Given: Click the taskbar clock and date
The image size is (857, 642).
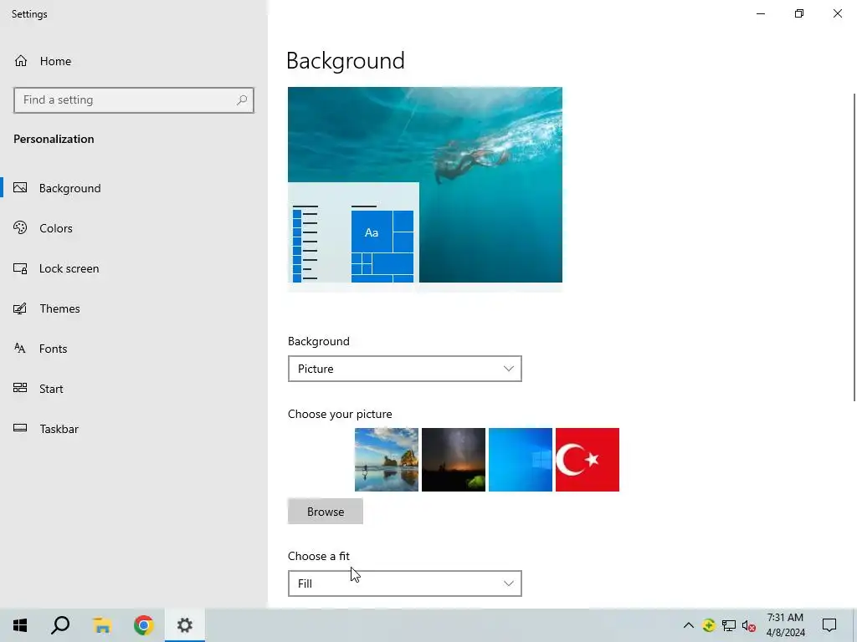Looking at the screenshot, I should [785, 625].
